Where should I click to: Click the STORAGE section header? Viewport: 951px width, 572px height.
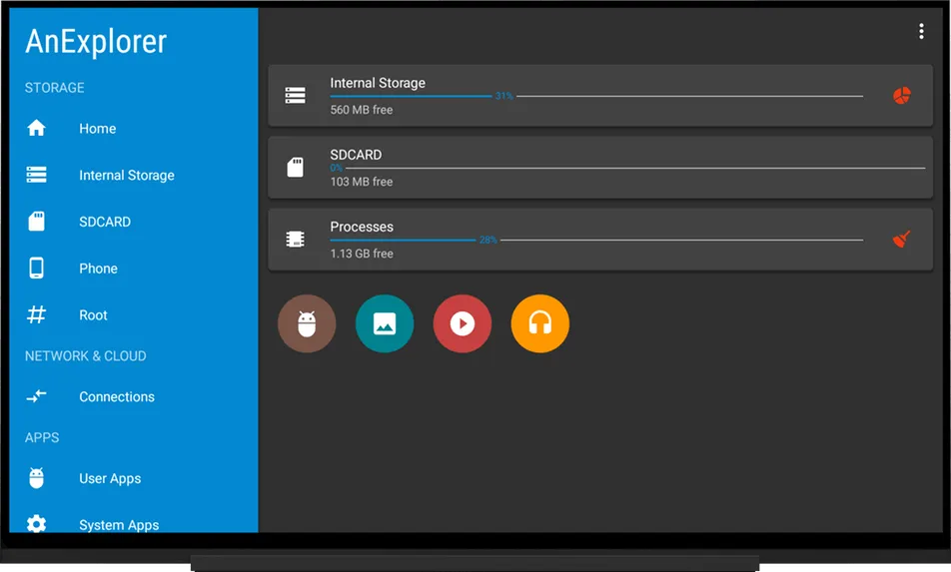click(55, 88)
